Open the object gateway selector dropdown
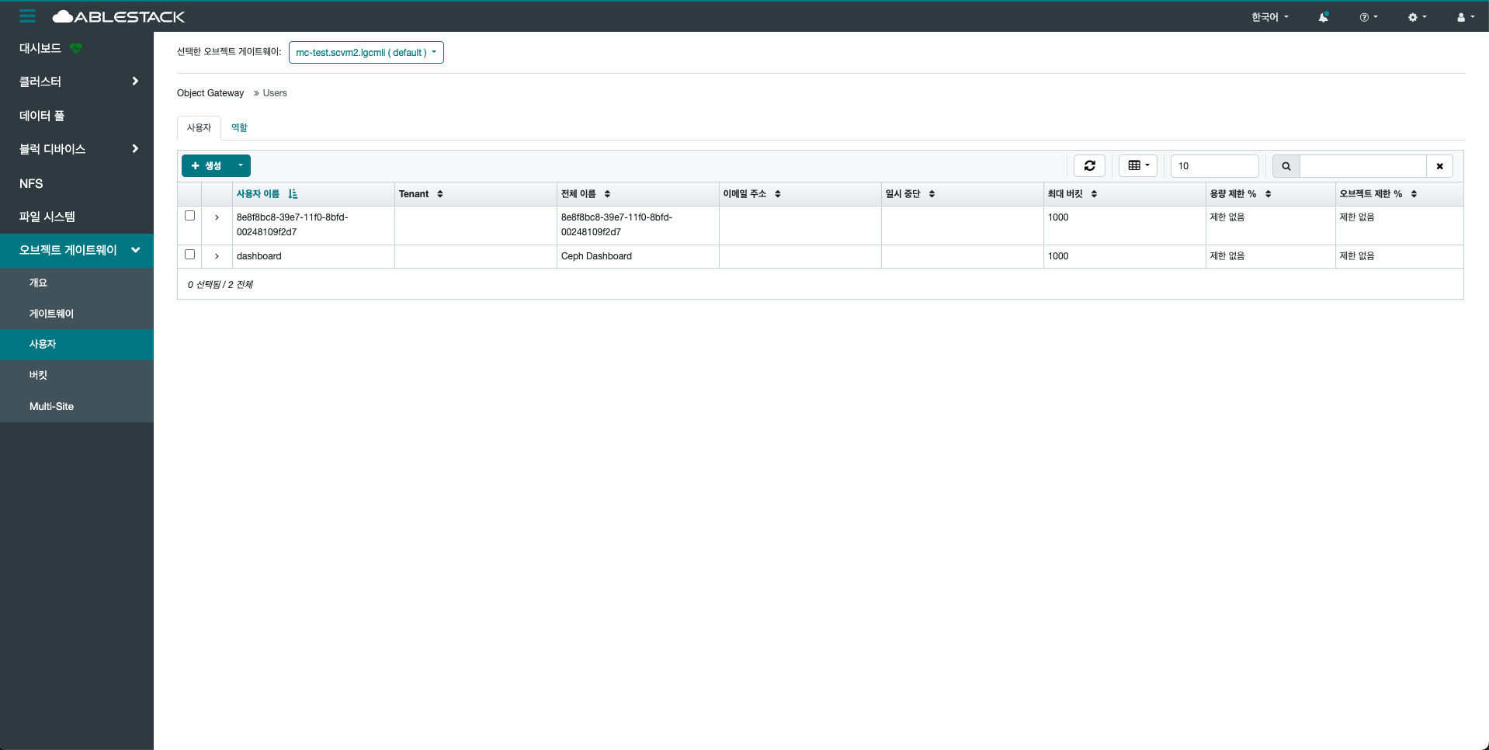This screenshot has width=1489, height=750. tap(366, 53)
